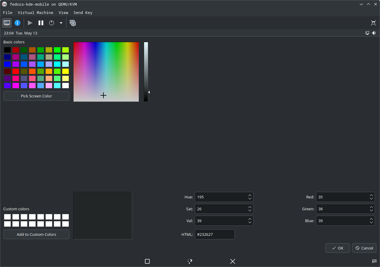Viewport: 380px width, 267px height.
Task: Click the luminance value slider strip
Action: click(x=146, y=72)
